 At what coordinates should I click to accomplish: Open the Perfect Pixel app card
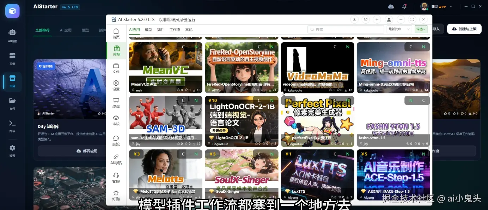(x=317, y=121)
